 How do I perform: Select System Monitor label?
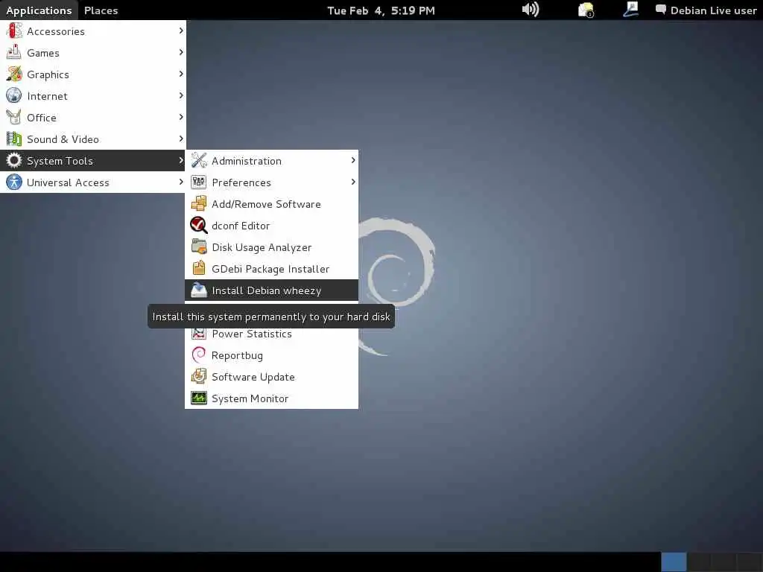pyautogui.click(x=250, y=398)
